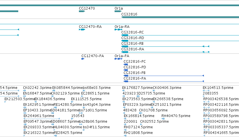Screen dimensions: 239x137
Task: Select the RE28425.5prime EST
Action: [x=56, y=136]
